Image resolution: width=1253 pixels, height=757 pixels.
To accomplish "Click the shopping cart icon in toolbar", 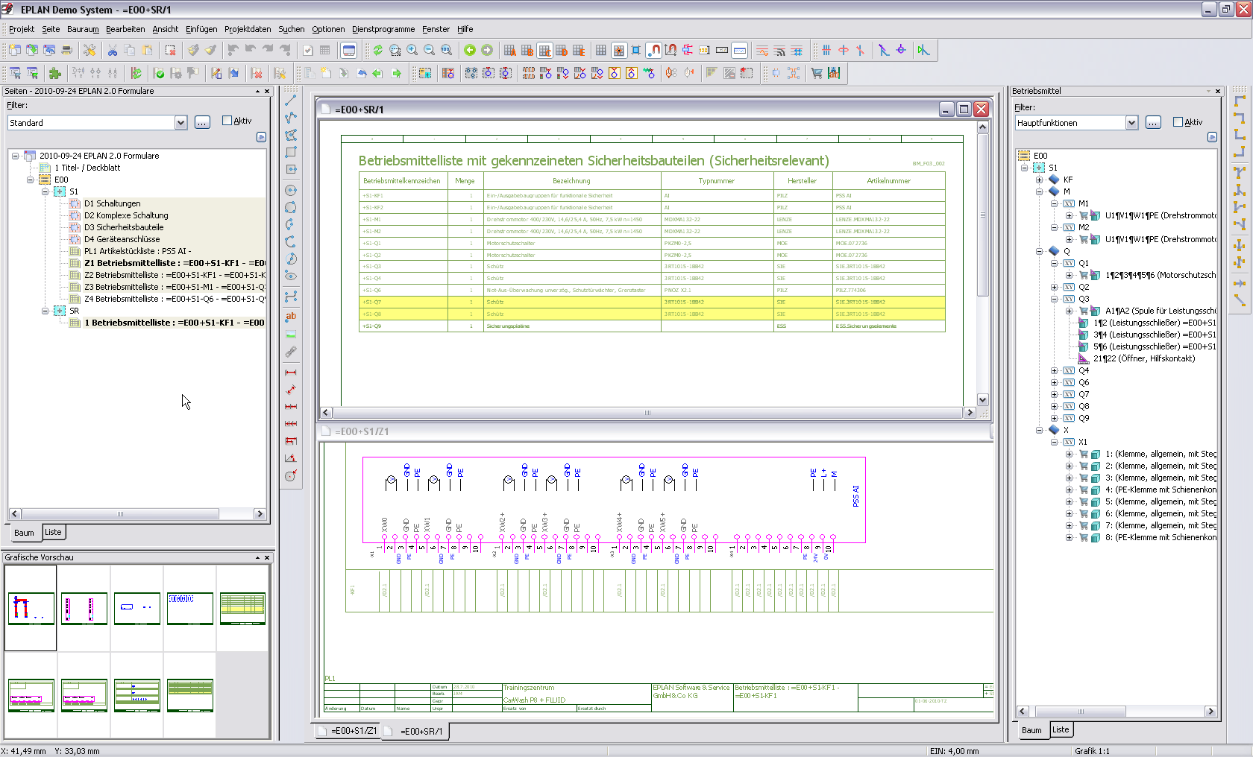I will [817, 73].
